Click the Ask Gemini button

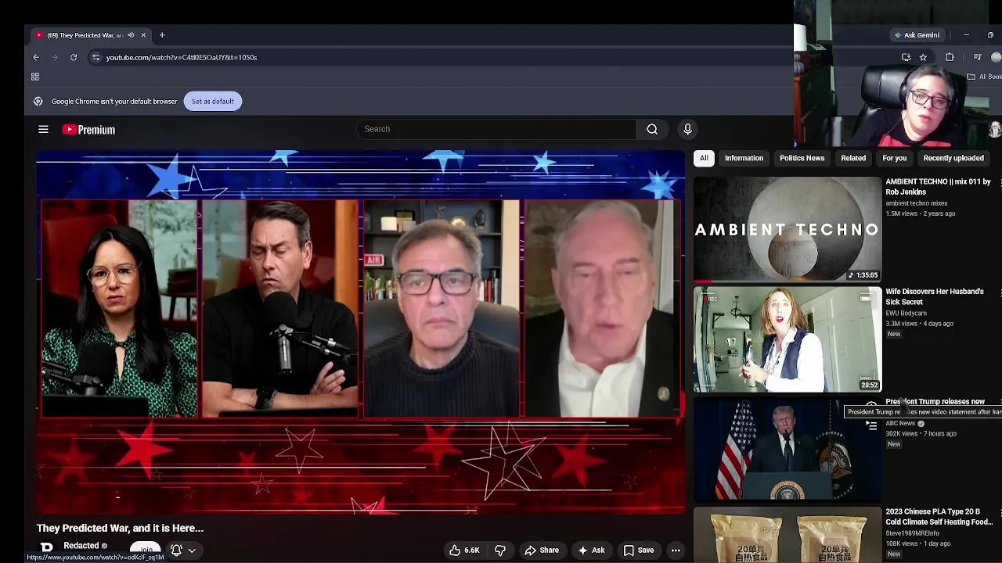coord(917,35)
